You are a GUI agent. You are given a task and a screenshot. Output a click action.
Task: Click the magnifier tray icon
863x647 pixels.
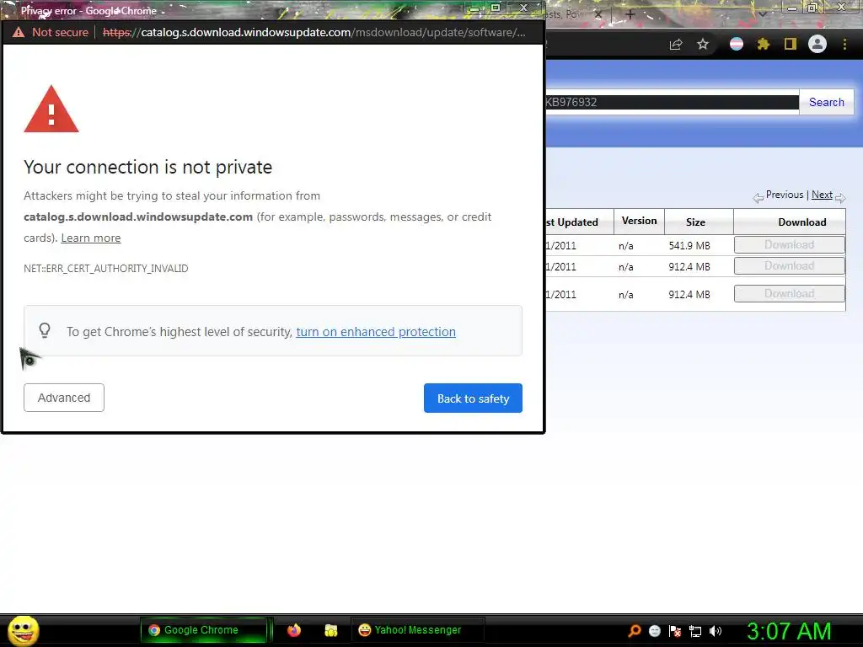(x=635, y=631)
